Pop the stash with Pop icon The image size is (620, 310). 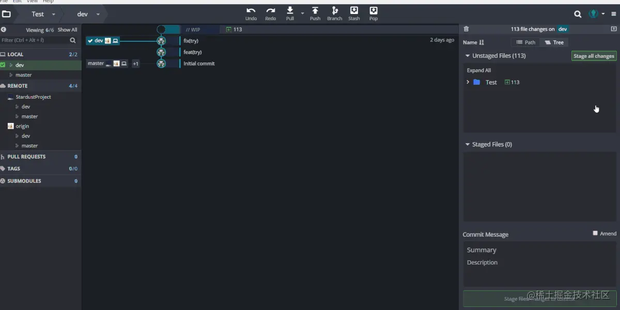[x=374, y=10]
